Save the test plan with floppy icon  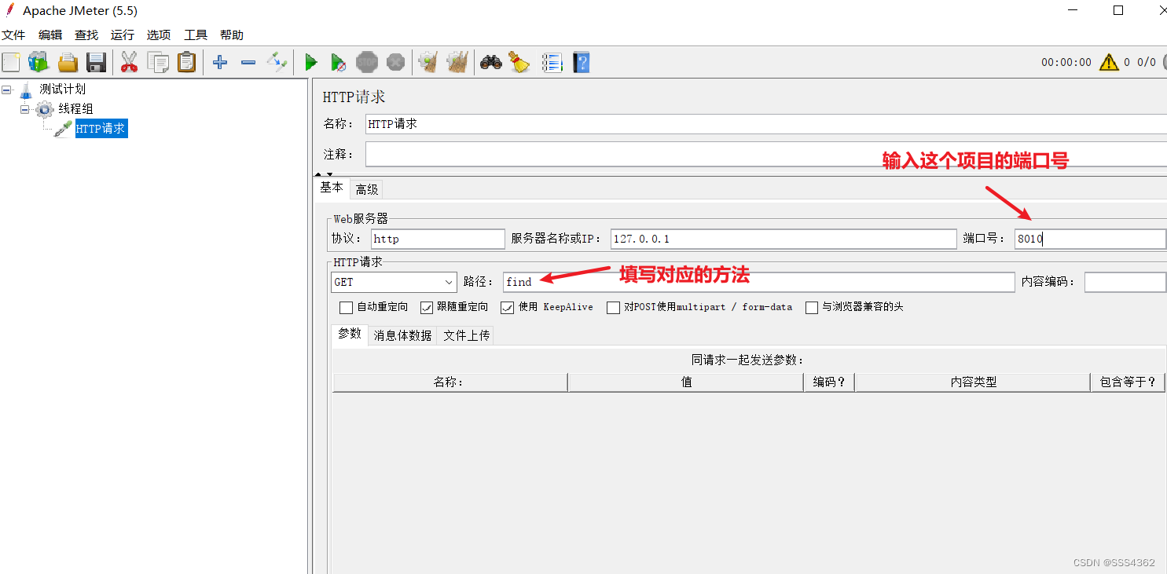[x=96, y=62]
